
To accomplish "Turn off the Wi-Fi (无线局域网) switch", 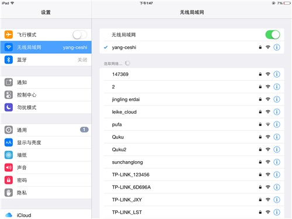I will [273, 34].
